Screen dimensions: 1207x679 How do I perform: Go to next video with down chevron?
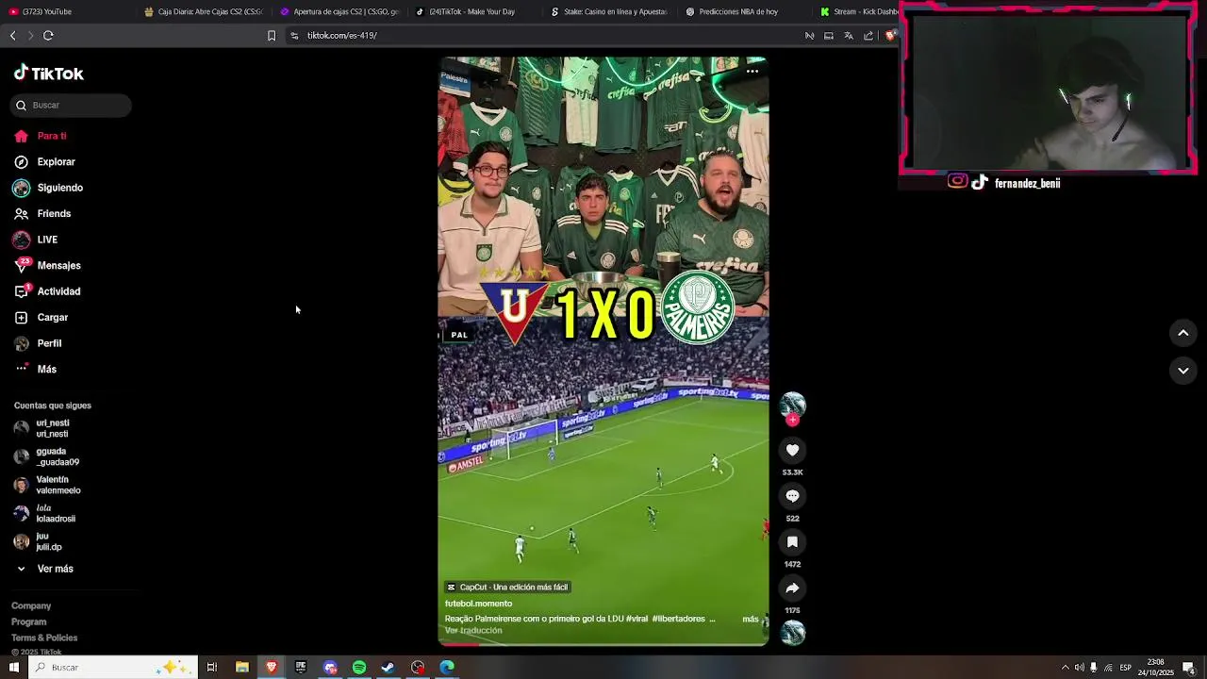(1183, 371)
